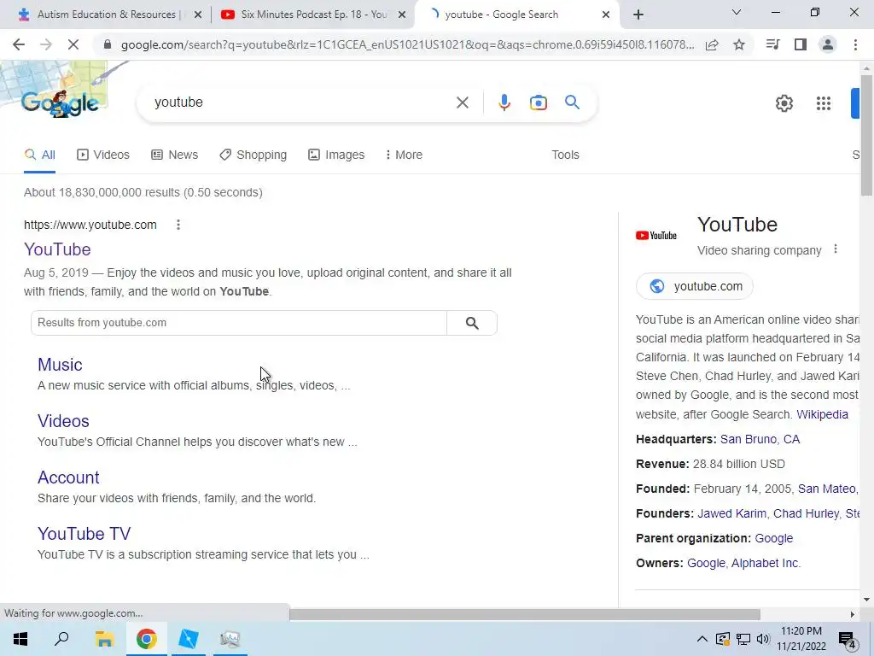
Task: Open the notifications center icon
Action: tap(848, 639)
